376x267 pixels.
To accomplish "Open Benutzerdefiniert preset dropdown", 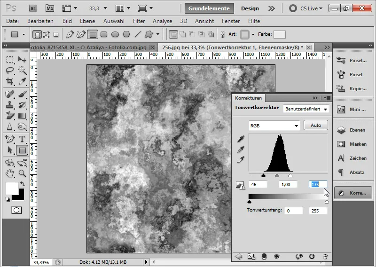I will pos(306,109).
